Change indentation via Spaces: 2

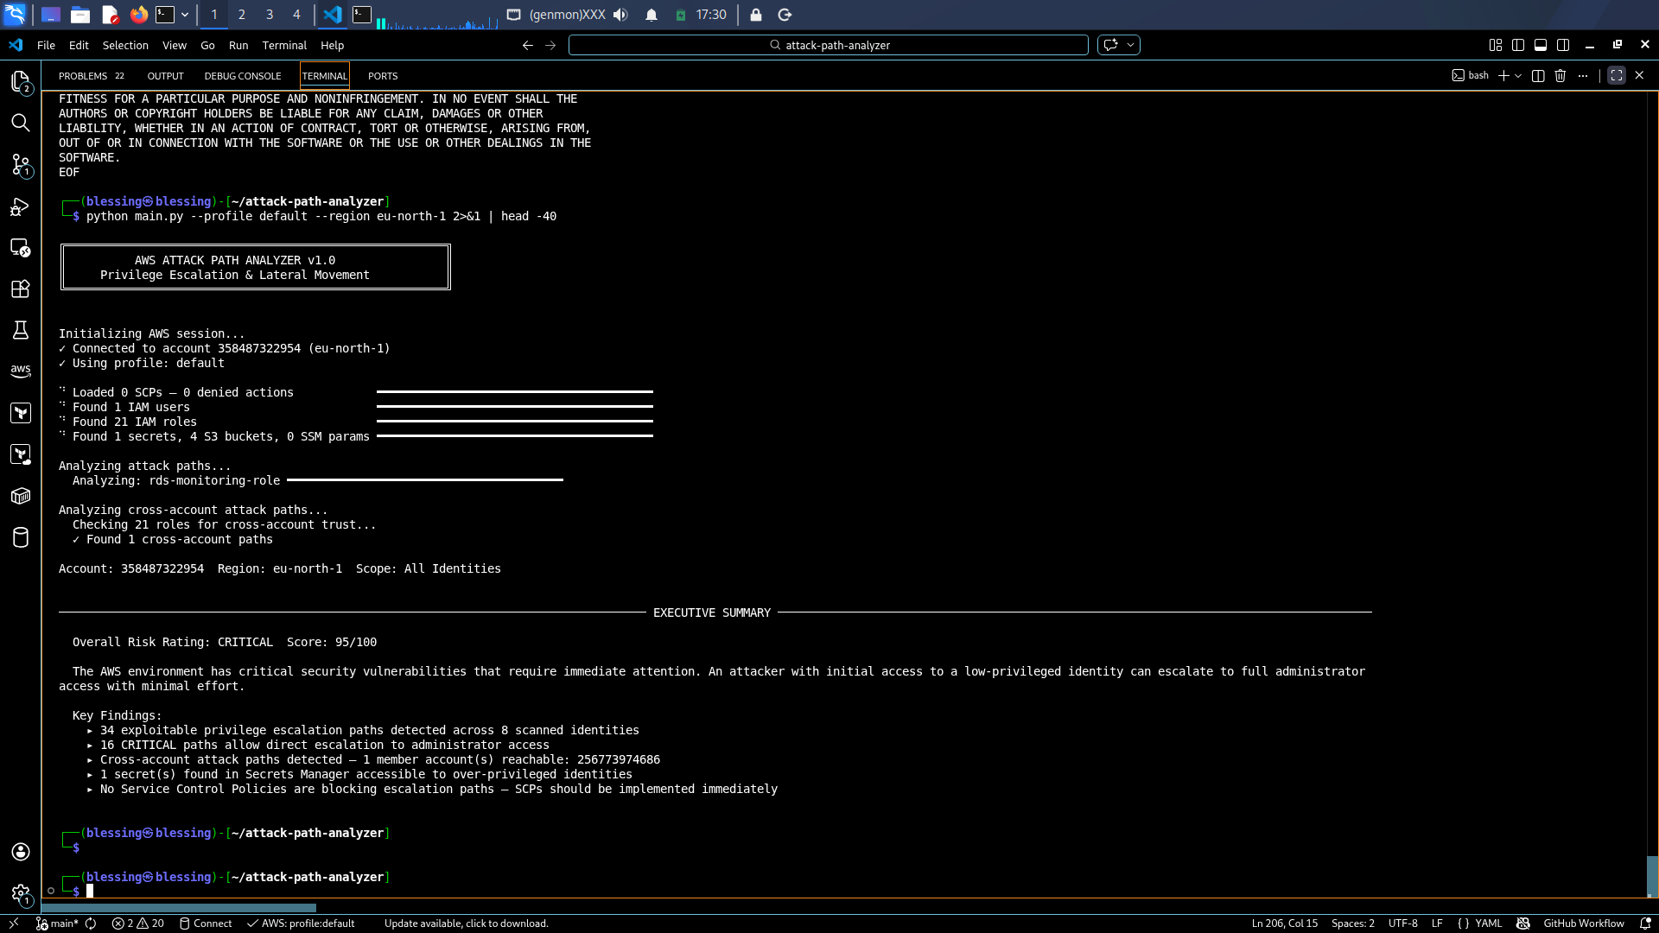[x=1353, y=923]
